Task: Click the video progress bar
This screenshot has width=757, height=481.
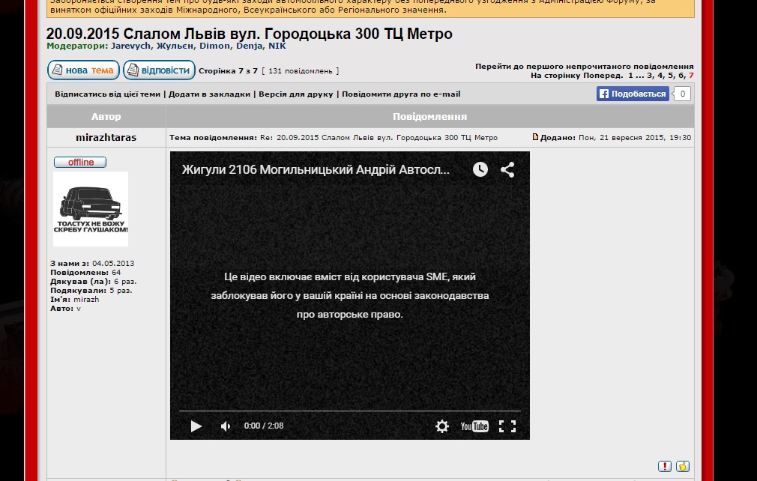Action: pos(350,411)
